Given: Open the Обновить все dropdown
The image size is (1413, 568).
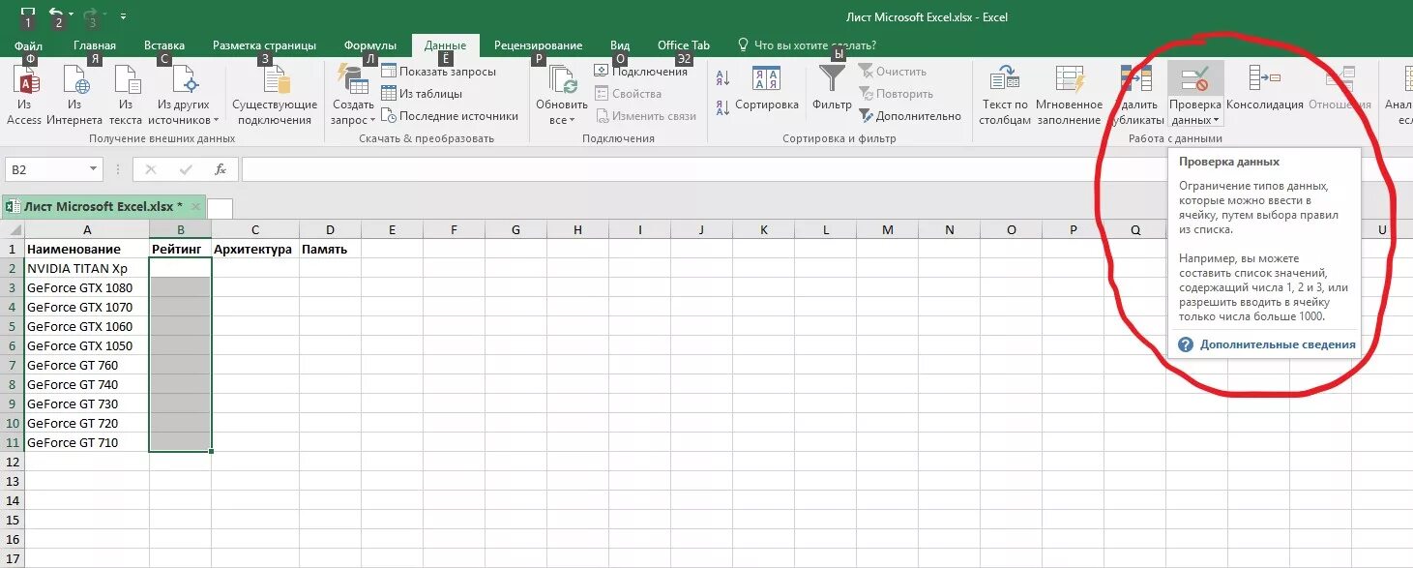Looking at the screenshot, I should coord(561,95).
